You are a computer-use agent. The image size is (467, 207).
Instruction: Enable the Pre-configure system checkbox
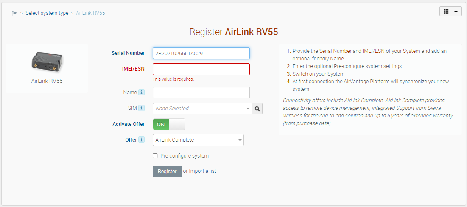point(155,156)
